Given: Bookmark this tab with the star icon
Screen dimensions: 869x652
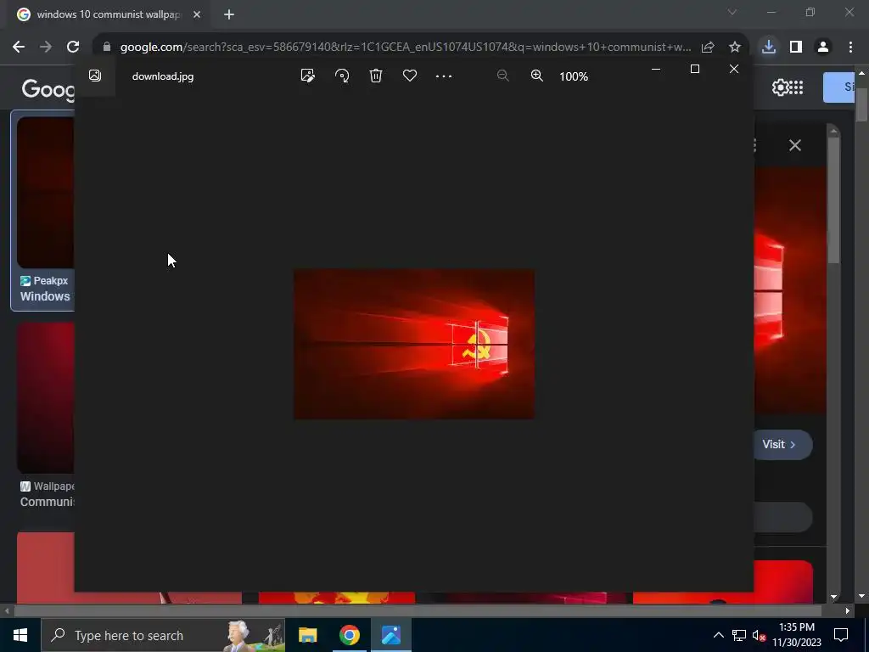Looking at the screenshot, I should (x=735, y=48).
